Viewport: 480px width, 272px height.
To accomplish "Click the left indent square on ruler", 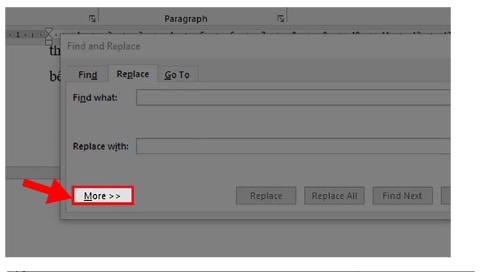I will pyautogui.click(x=48, y=41).
